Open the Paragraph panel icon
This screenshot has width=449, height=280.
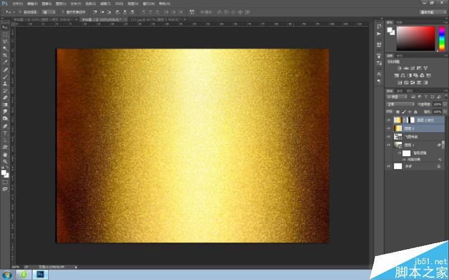tap(379, 81)
